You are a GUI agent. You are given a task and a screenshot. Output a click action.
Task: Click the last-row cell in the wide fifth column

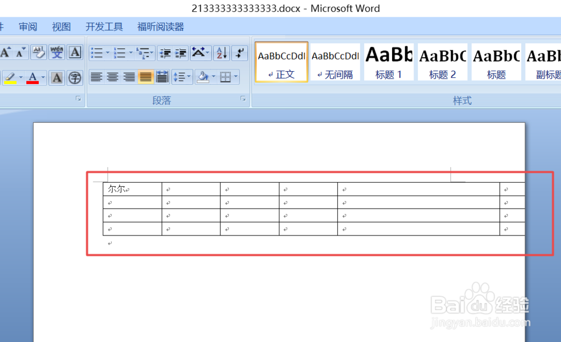point(419,229)
